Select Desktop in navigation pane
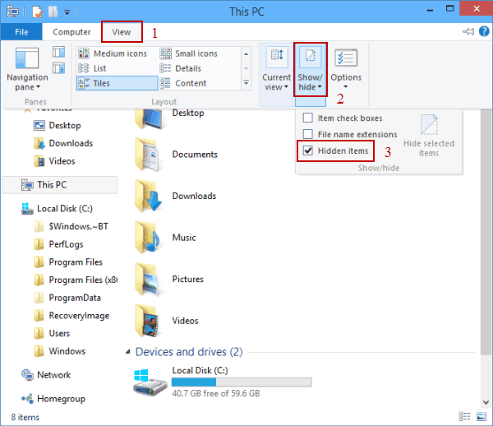 click(x=57, y=125)
